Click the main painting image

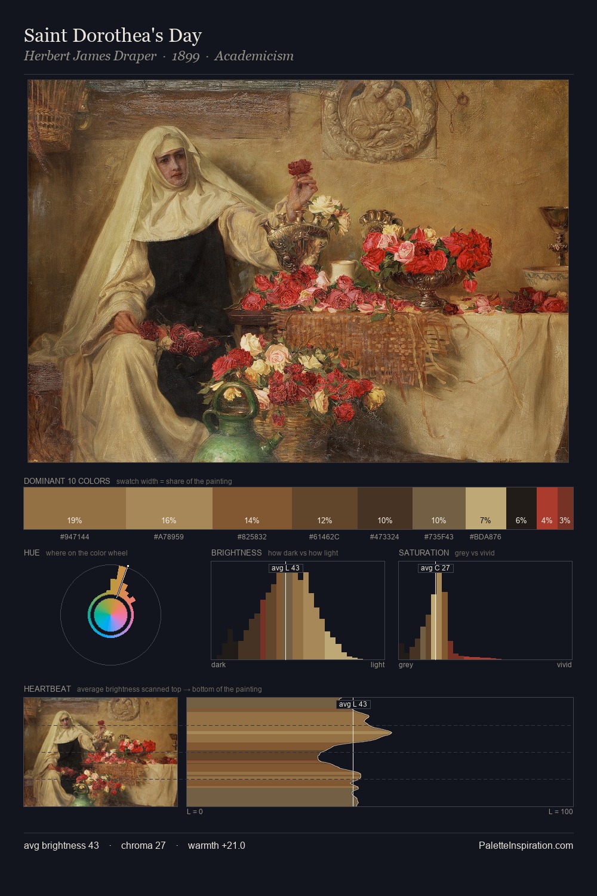[x=298, y=271]
